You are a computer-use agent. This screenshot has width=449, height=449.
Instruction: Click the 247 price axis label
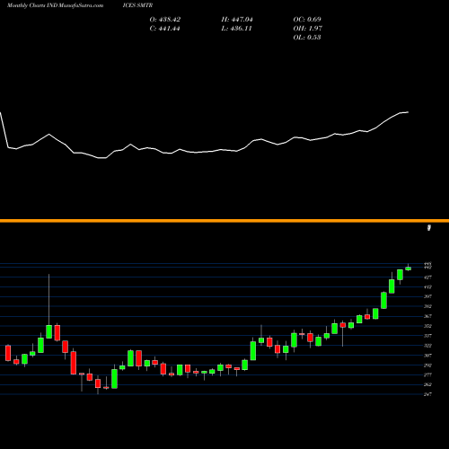point(428,394)
